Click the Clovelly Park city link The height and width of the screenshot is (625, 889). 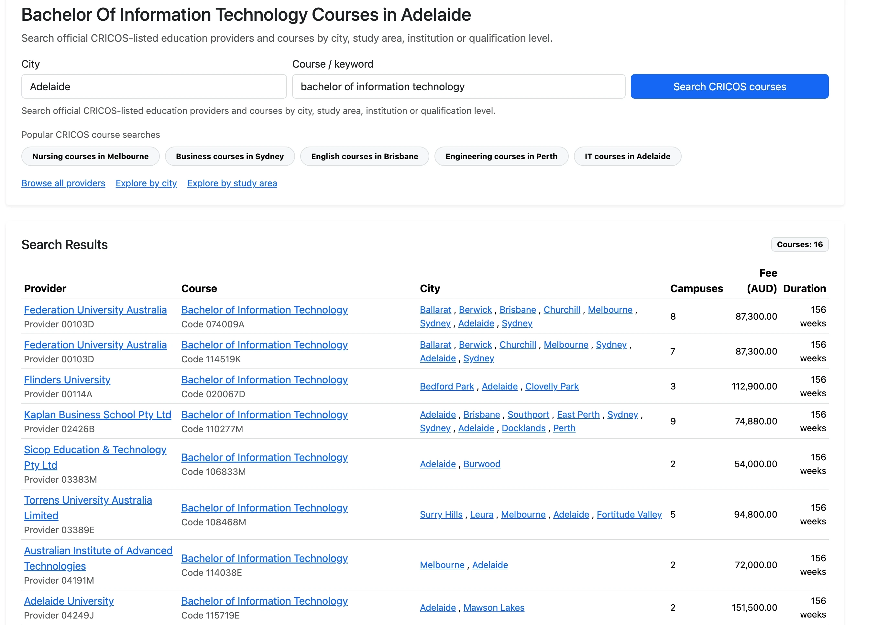click(x=552, y=387)
